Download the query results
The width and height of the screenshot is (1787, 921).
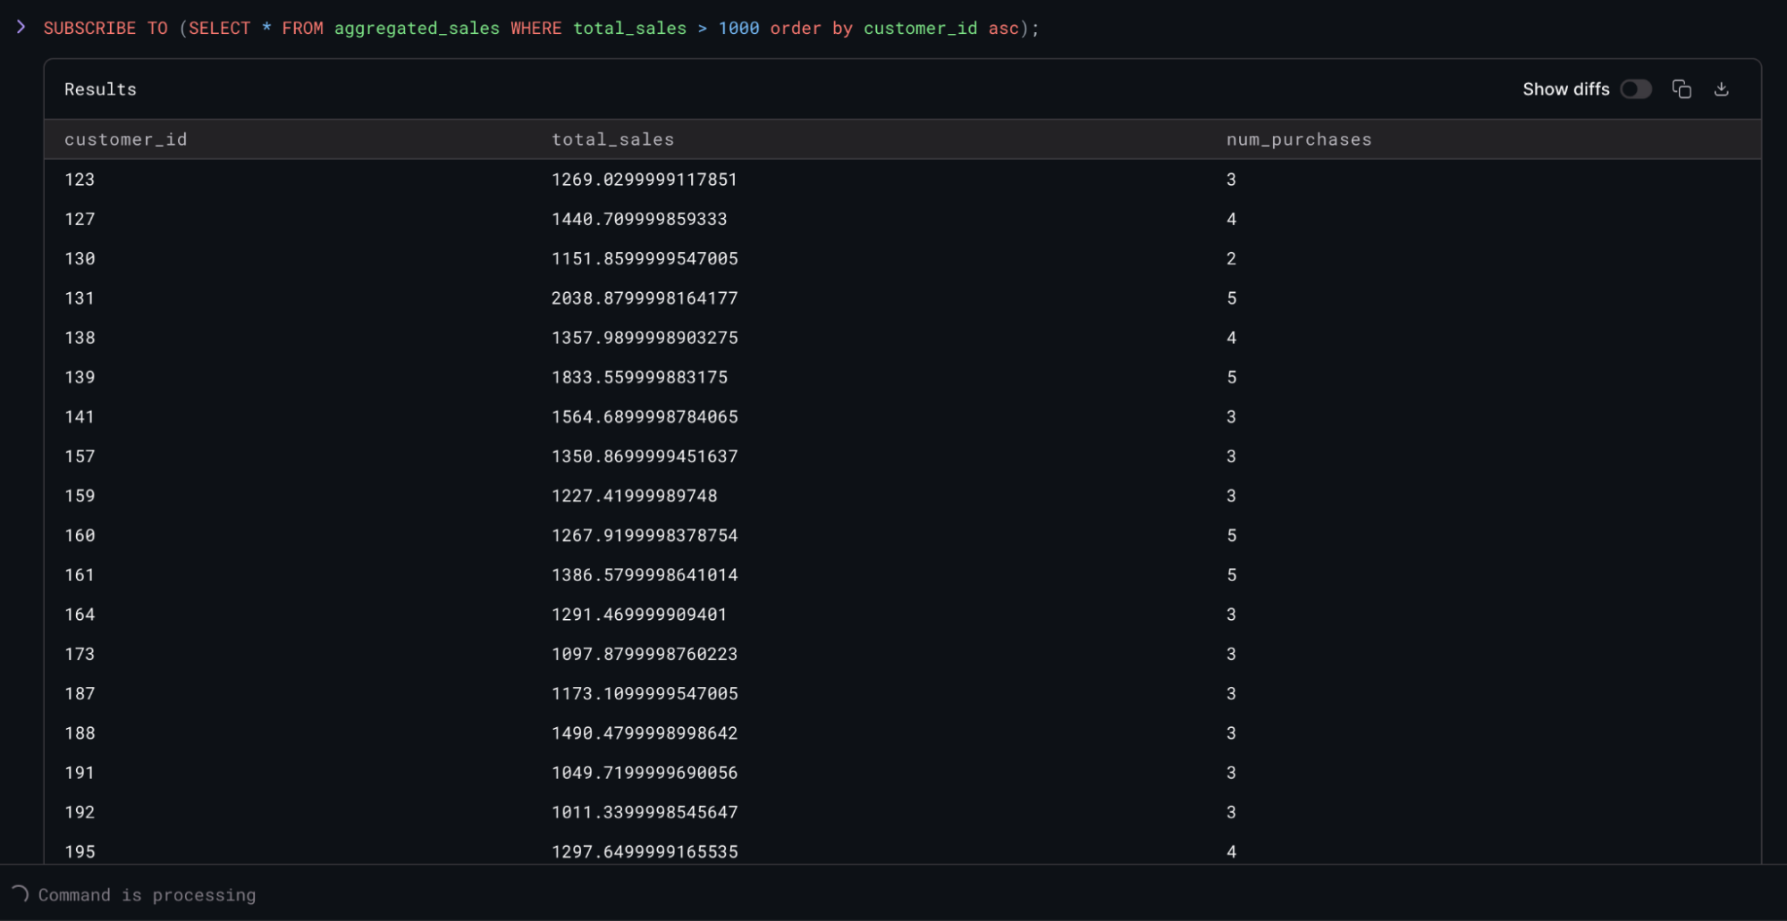pos(1722,89)
